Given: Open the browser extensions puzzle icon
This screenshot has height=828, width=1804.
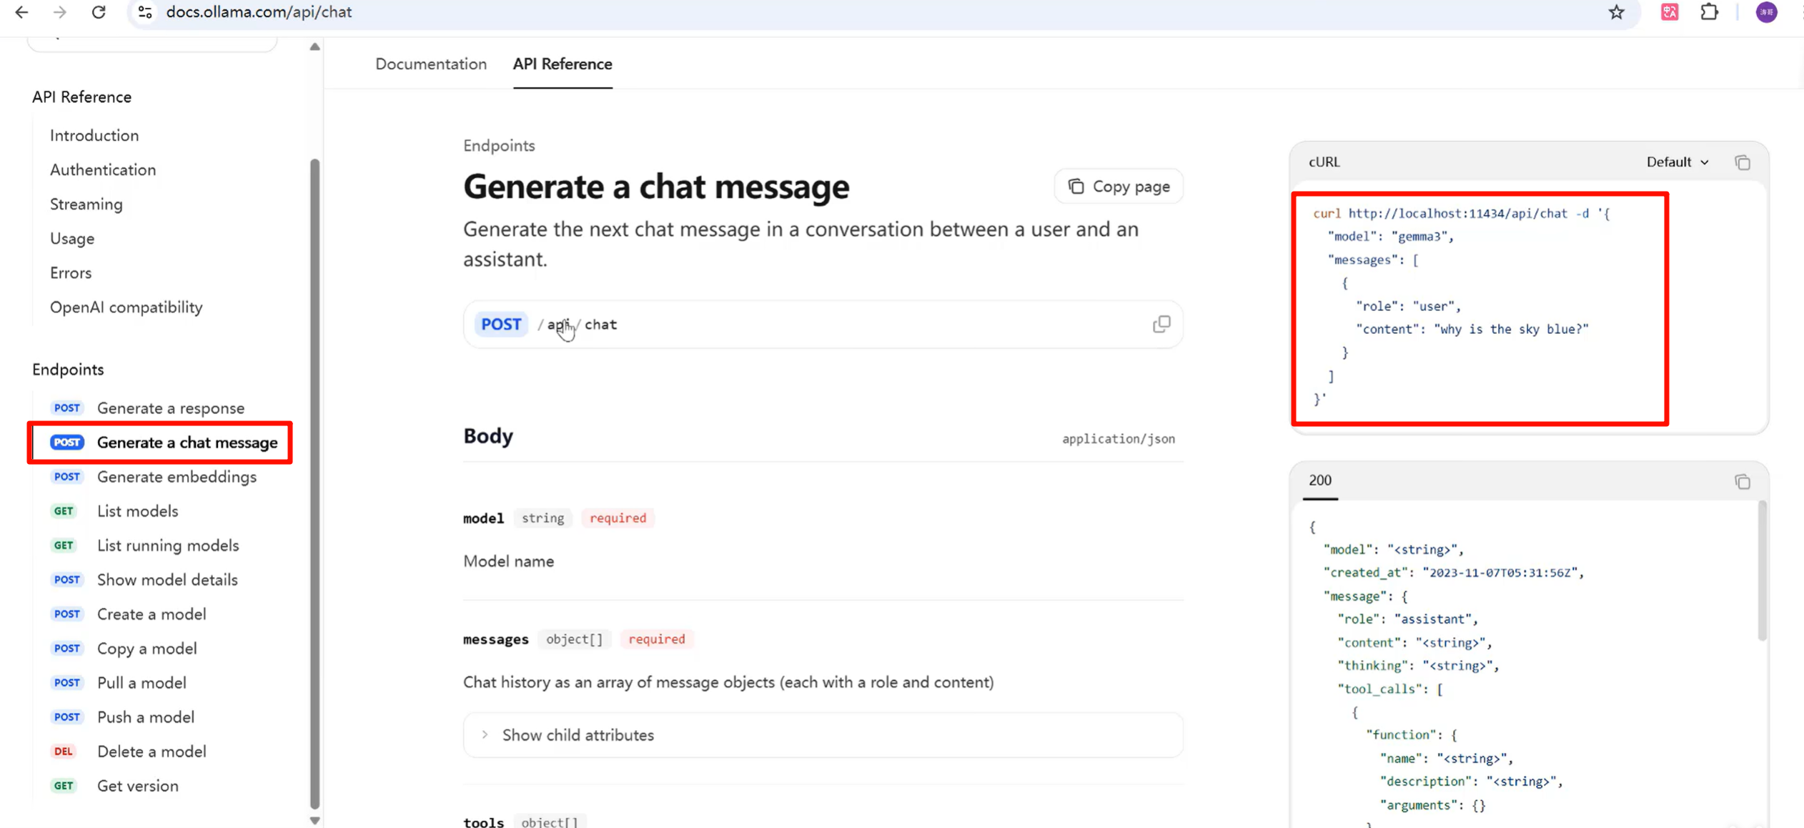Looking at the screenshot, I should pyautogui.click(x=1709, y=12).
